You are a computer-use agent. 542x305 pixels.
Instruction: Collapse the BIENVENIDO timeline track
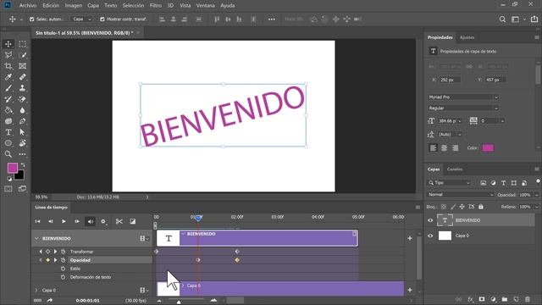coord(36,239)
